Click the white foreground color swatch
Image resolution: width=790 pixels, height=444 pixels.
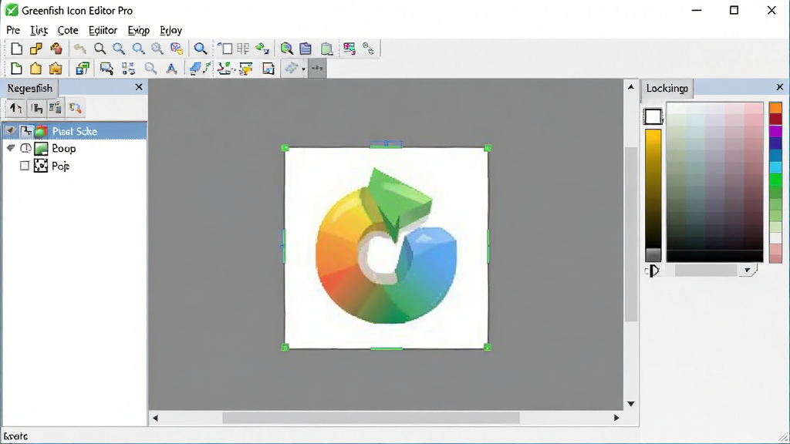(653, 116)
